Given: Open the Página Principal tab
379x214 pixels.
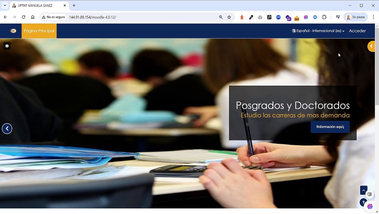Looking at the screenshot, I should pos(39,31).
